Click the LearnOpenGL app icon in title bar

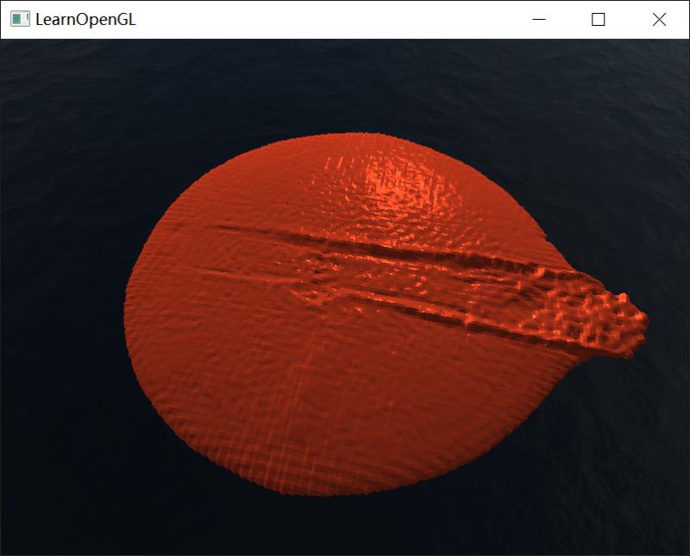pos(19,19)
